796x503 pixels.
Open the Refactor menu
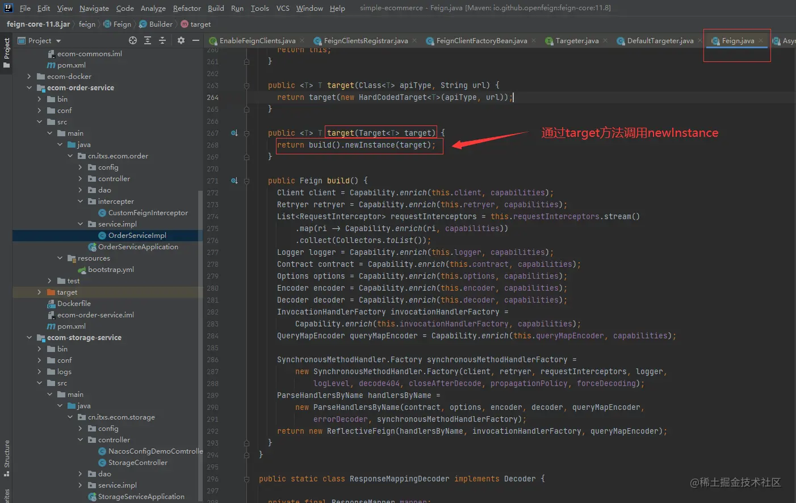(x=187, y=8)
